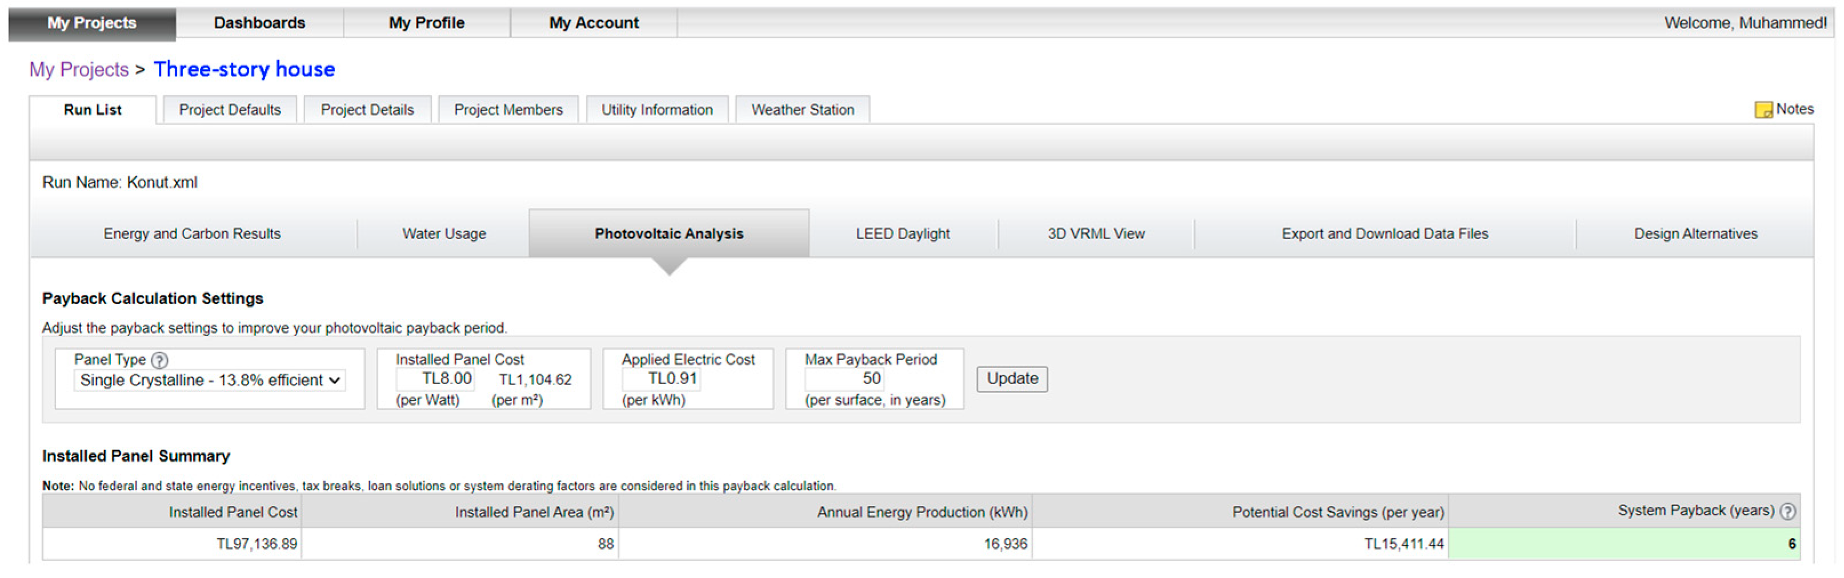Open the LEED Daylight tab
The height and width of the screenshot is (578, 1844).
tap(903, 234)
